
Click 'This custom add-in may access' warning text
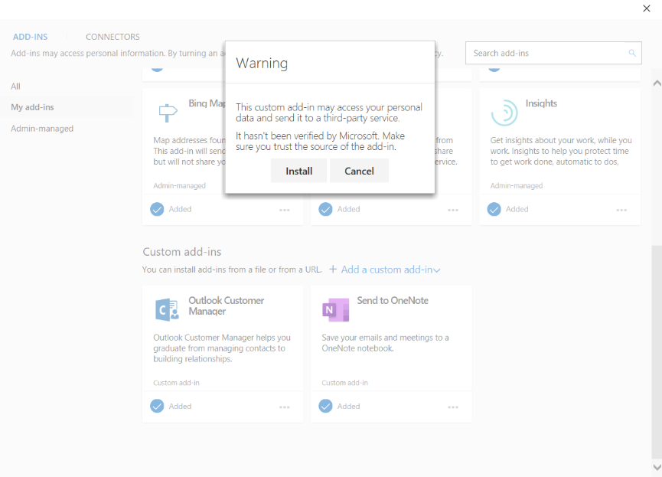click(x=329, y=113)
